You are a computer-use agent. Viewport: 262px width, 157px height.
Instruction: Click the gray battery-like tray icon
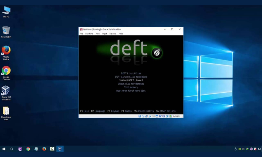tap(243, 149)
